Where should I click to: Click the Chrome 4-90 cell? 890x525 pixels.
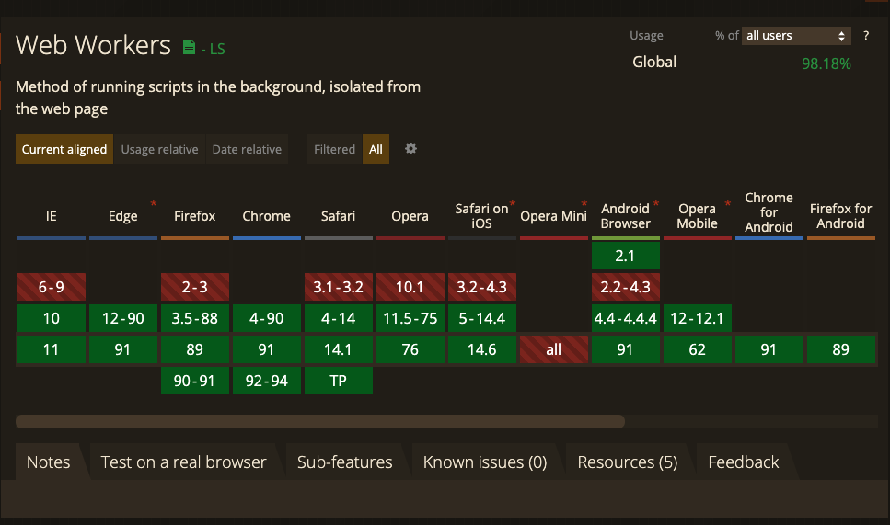[266, 318]
